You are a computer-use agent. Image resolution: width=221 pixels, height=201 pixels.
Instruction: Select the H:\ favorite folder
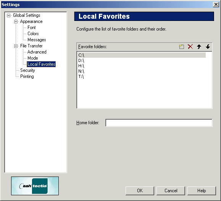(142, 66)
